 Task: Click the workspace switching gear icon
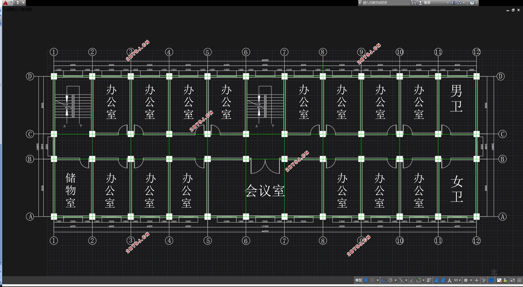pos(466,280)
